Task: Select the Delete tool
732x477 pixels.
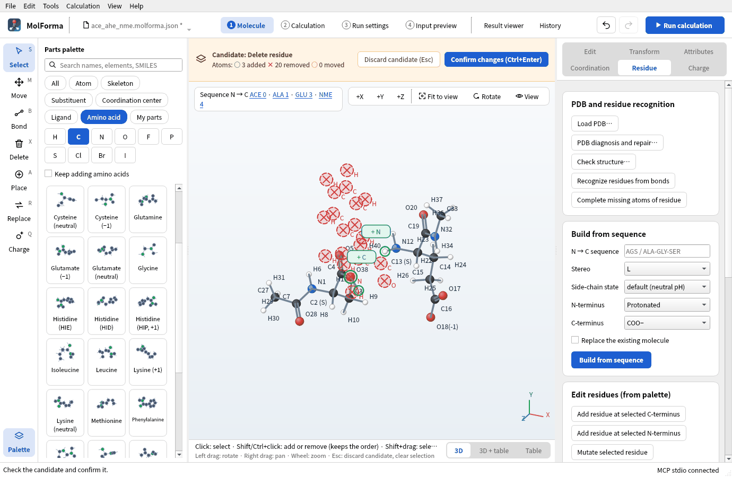Action: [x=19, y=149]
